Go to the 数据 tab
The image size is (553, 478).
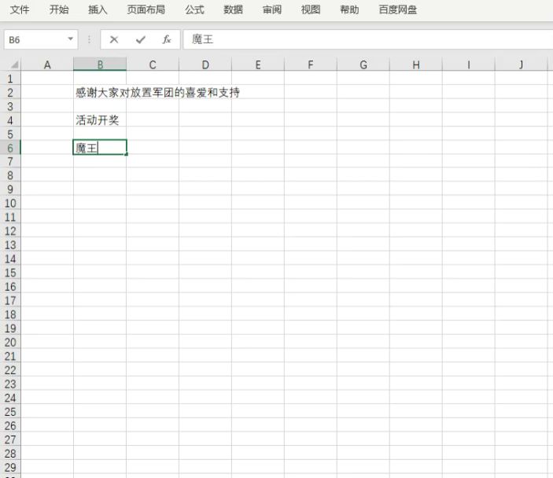233,10
